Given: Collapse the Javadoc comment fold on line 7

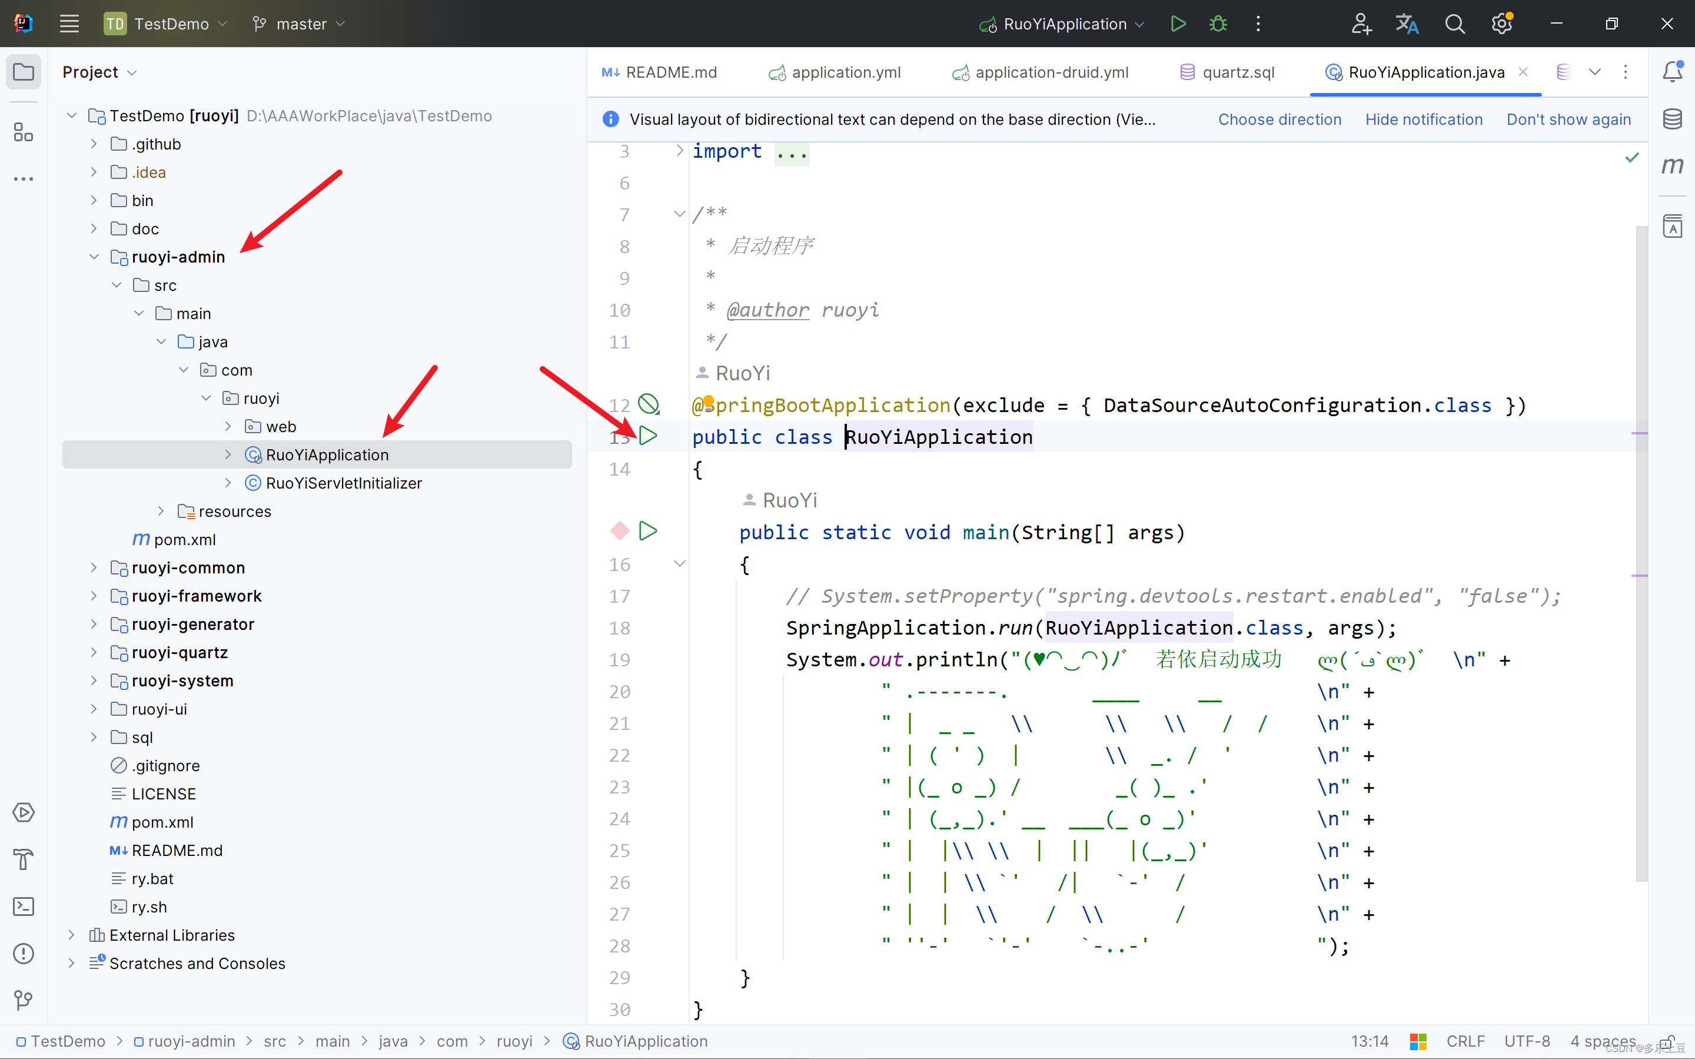Looking at the screenshot, I should (x=679, y=214).
